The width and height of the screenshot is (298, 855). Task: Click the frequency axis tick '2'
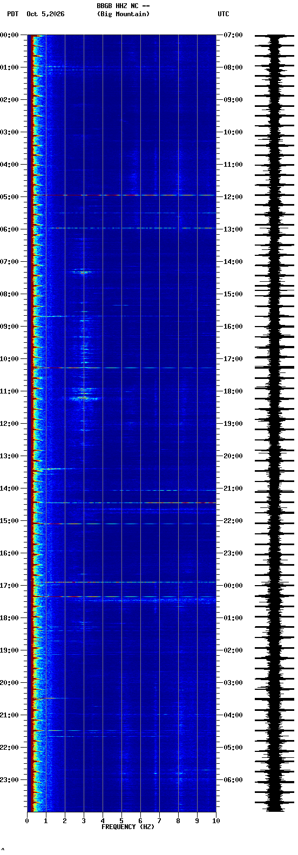point(65,821)
